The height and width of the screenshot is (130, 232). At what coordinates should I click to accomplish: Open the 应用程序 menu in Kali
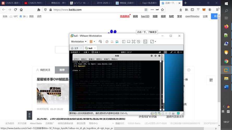75,52
